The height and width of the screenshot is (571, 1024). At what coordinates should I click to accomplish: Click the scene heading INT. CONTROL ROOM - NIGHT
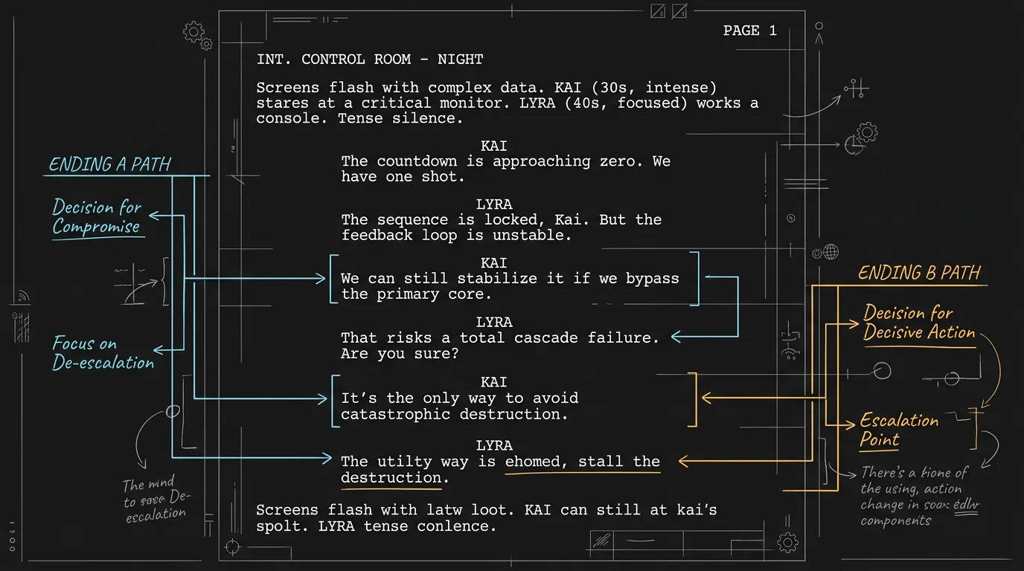tap(370, 59)
